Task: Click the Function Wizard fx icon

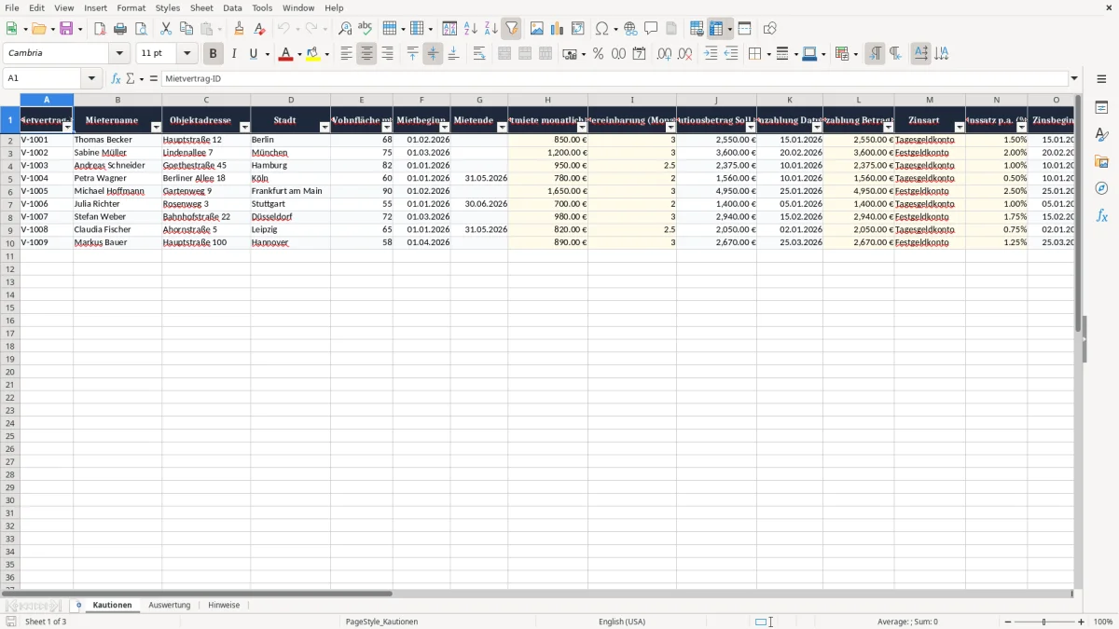Action: pos(117,78)
